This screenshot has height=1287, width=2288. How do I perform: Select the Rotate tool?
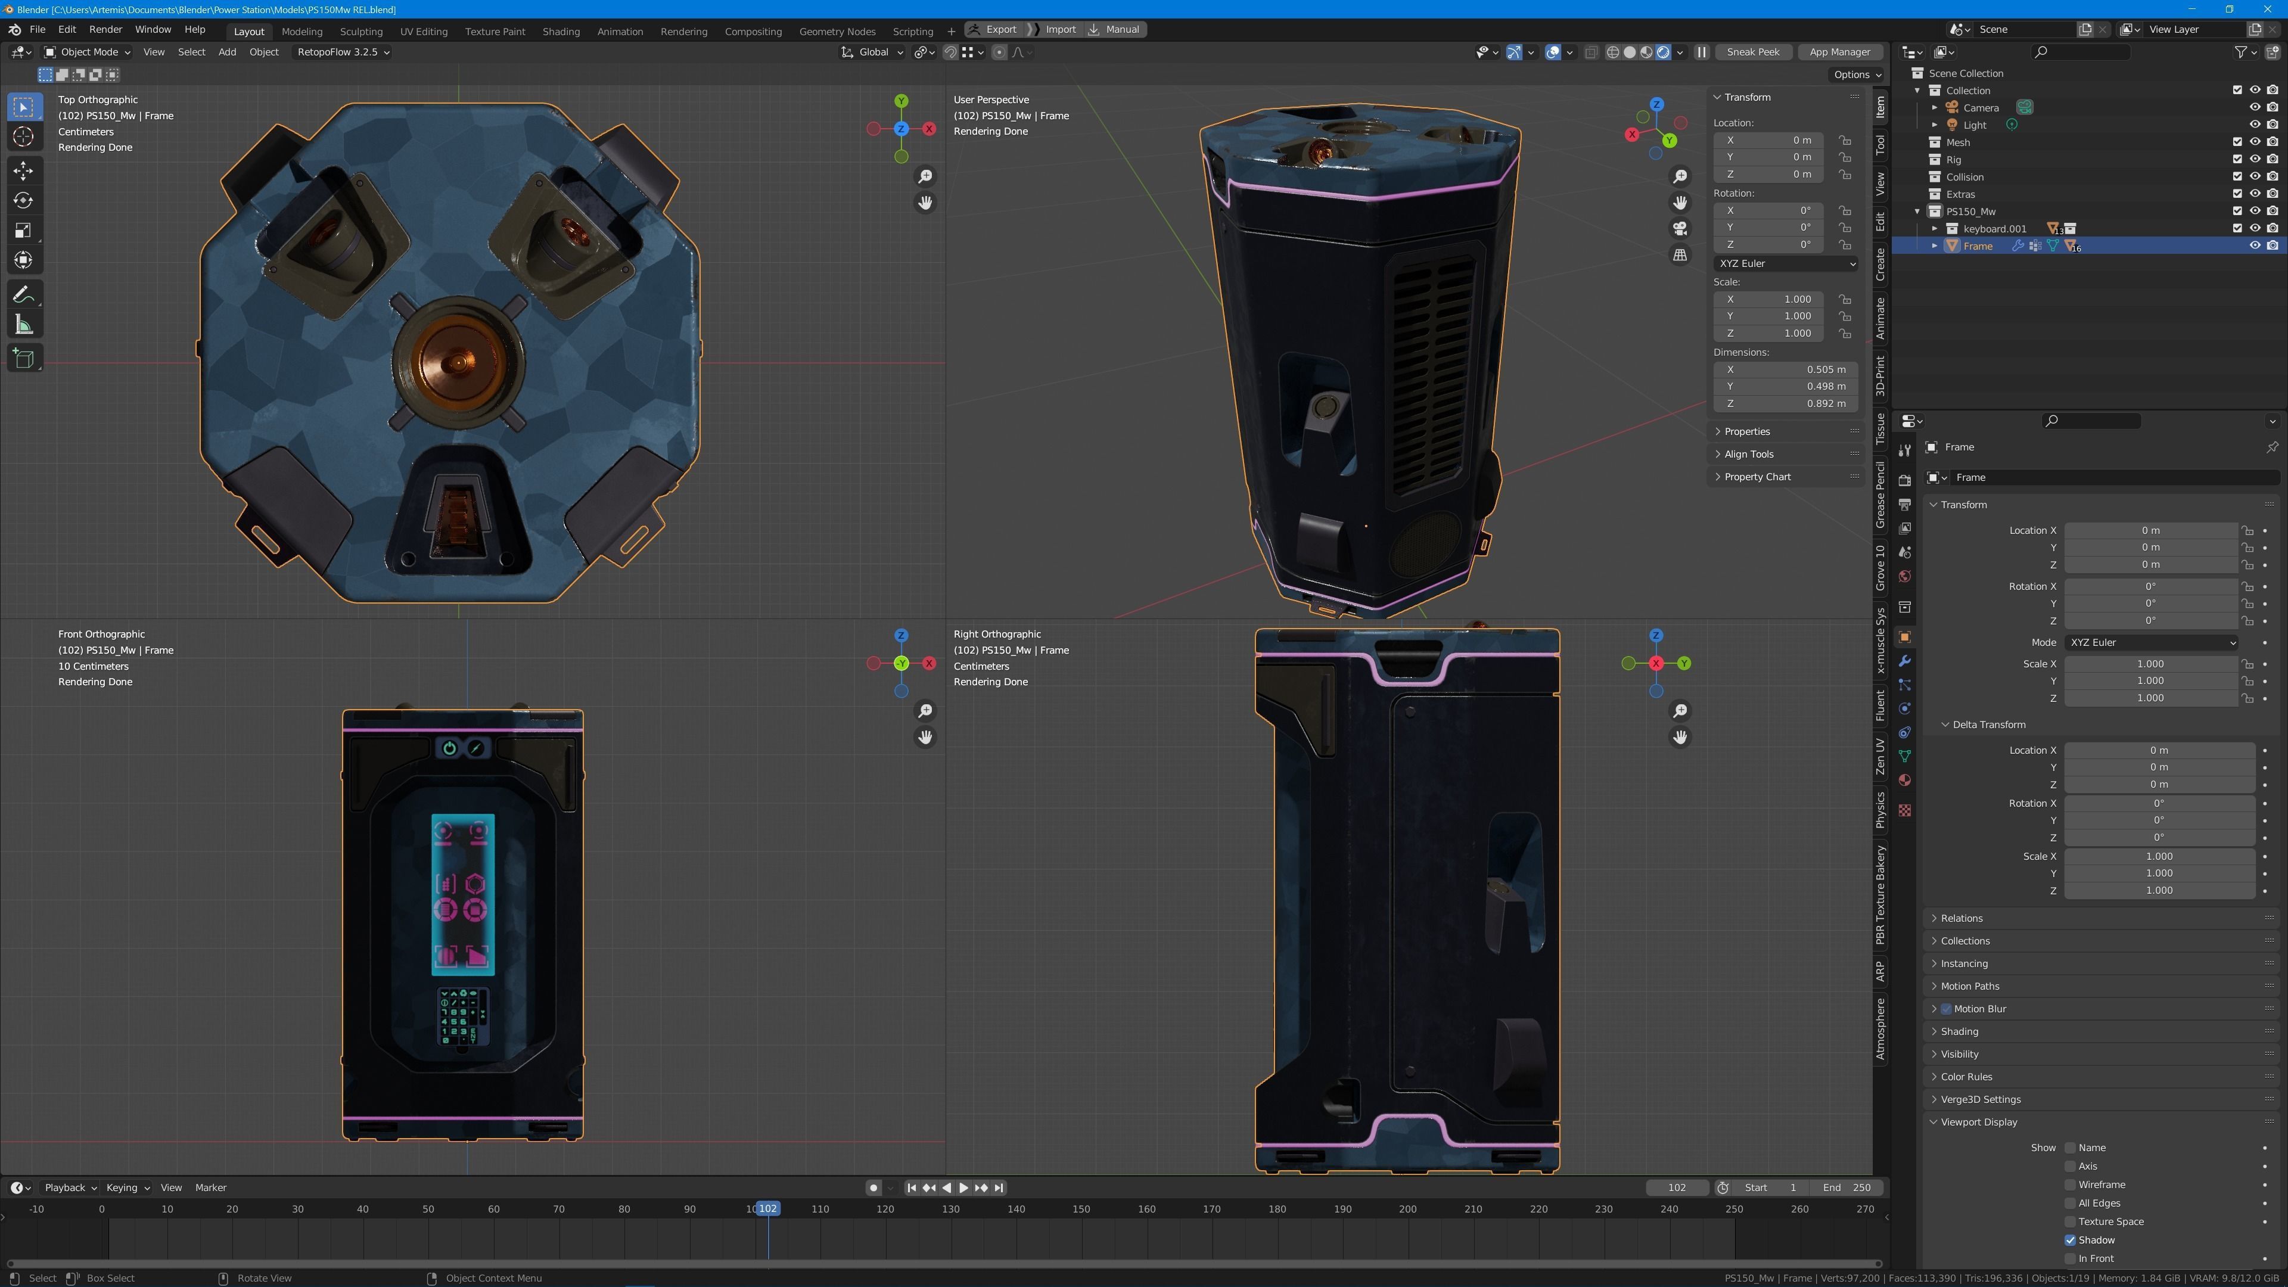24,201
